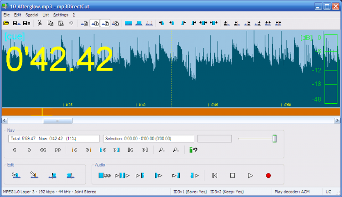The image size is (342, 197).
Task: Open the Special menu
Action: click(32, 15)
